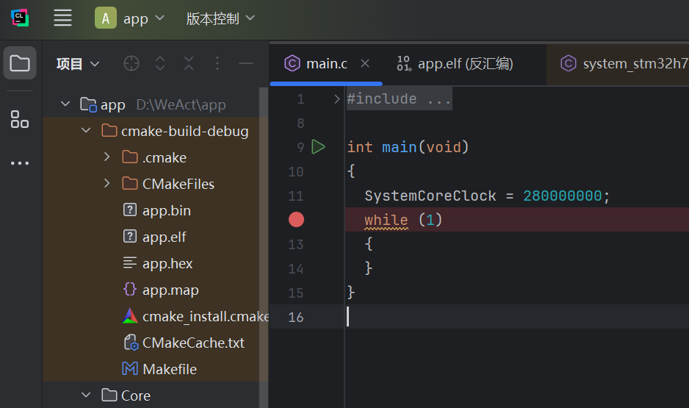Click the project panel vertical scrollbar
The height and width of the screenshot is (408, 689).
click(x=264, y=246)
